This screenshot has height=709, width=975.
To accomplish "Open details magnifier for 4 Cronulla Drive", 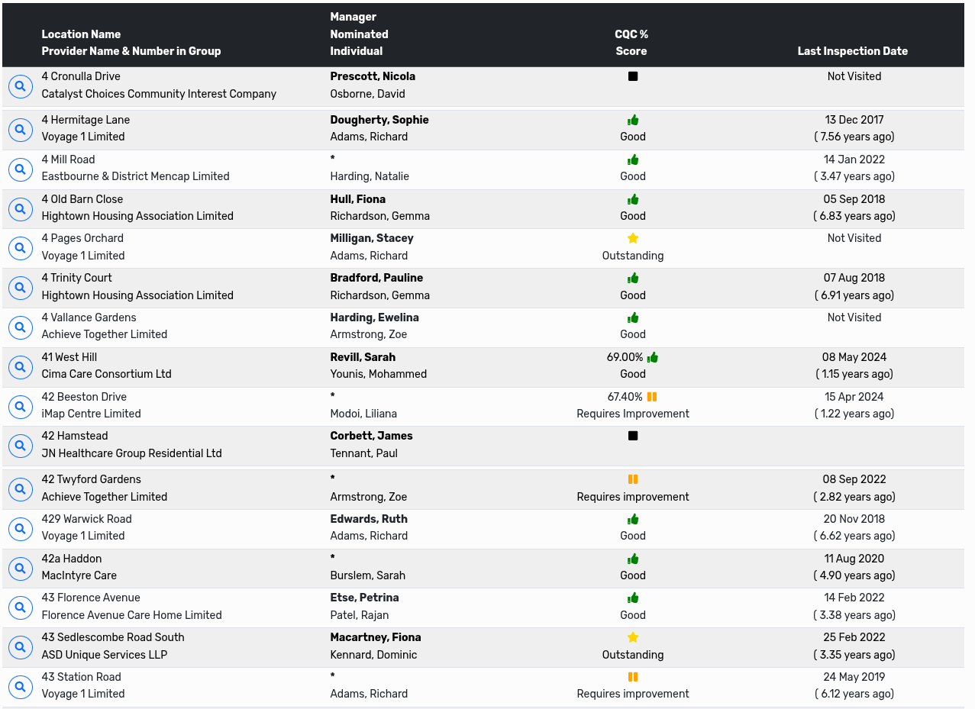I will click(21, 86).
